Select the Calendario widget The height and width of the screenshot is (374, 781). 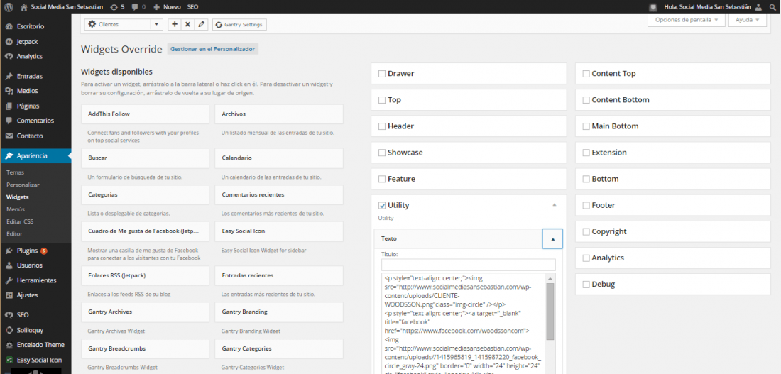279,158
